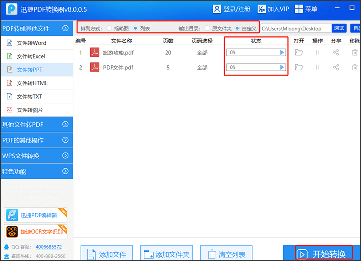Viewport: 361px width, 261px height.
Task: Click the output path field C:\Users\Mloong\Desktop
Action: click(x=296, y=28)
